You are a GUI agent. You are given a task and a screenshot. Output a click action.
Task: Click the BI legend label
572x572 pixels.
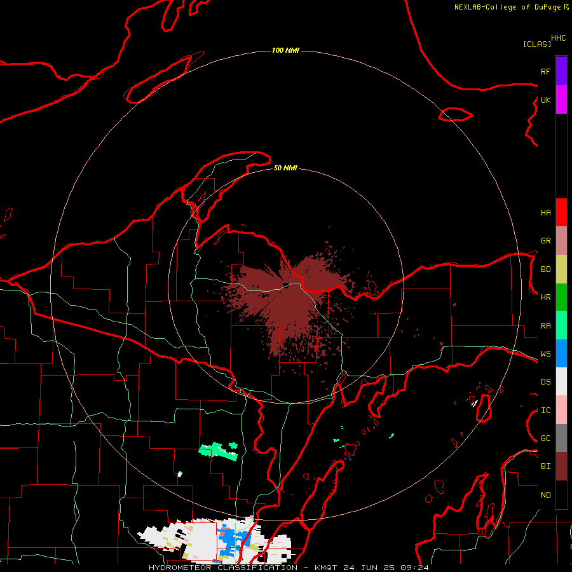[545, 466]
